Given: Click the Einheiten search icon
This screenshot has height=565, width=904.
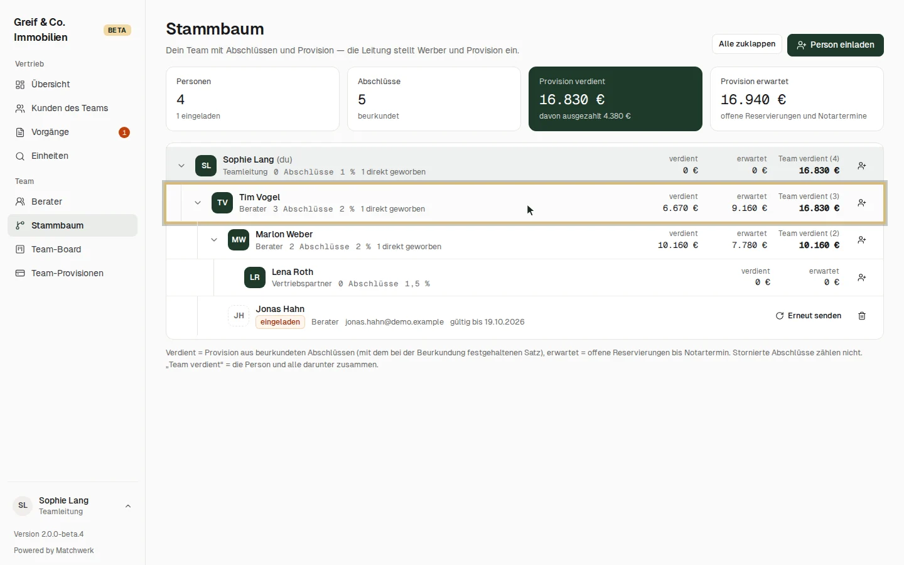Looking at the screenshot, I should [20, 156].
